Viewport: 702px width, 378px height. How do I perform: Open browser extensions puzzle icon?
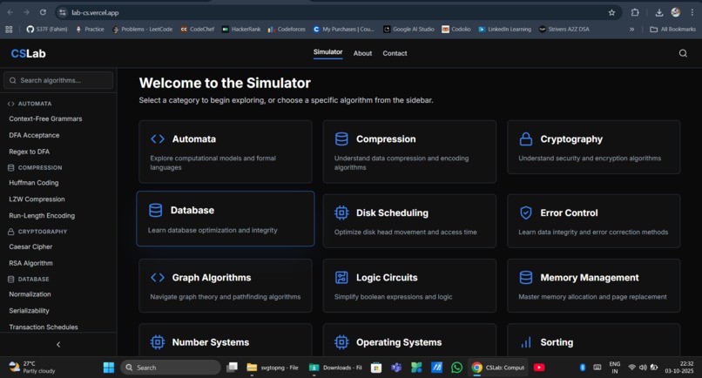(635, 12)
